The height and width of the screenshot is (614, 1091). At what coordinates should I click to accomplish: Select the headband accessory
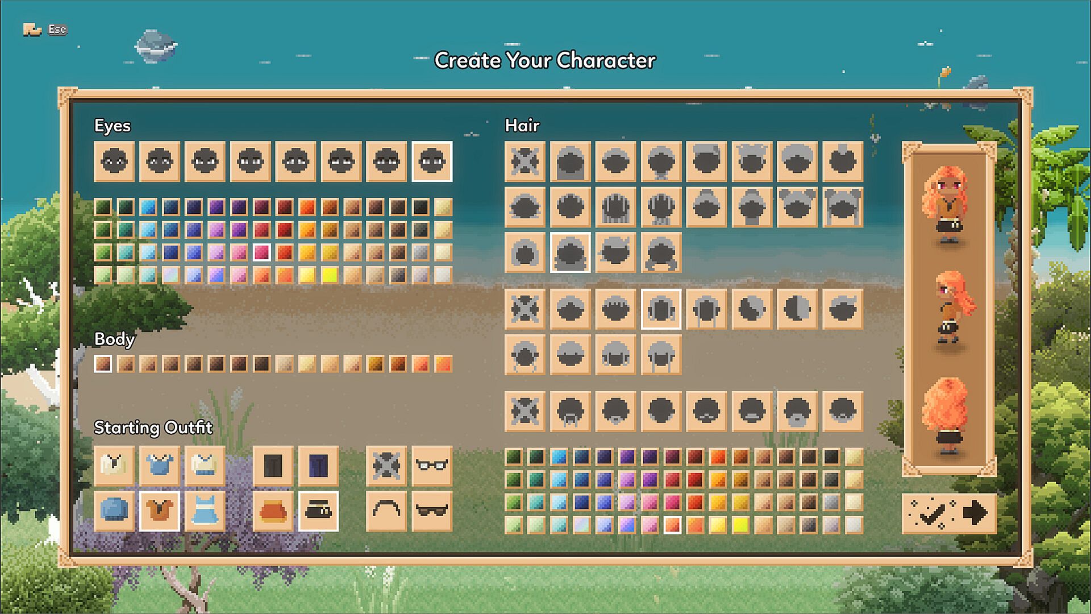tap(386, 511)
